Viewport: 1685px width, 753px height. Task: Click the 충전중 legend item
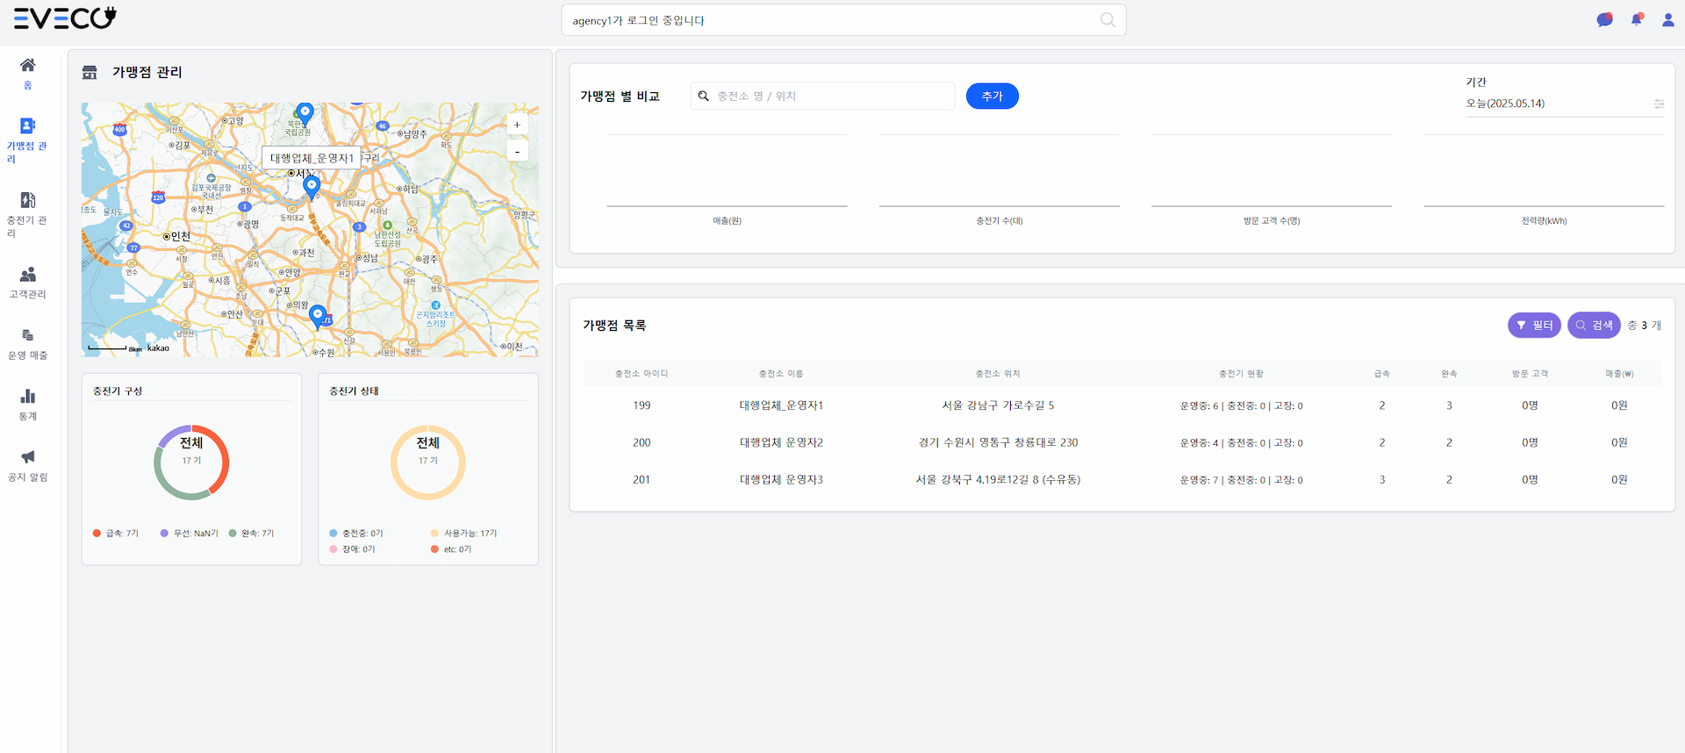[x=356, y=533]
